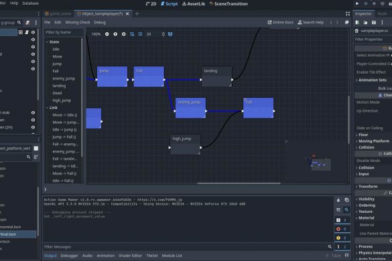
Task: Reset graph zoom to default
Action: coord(115,34)
